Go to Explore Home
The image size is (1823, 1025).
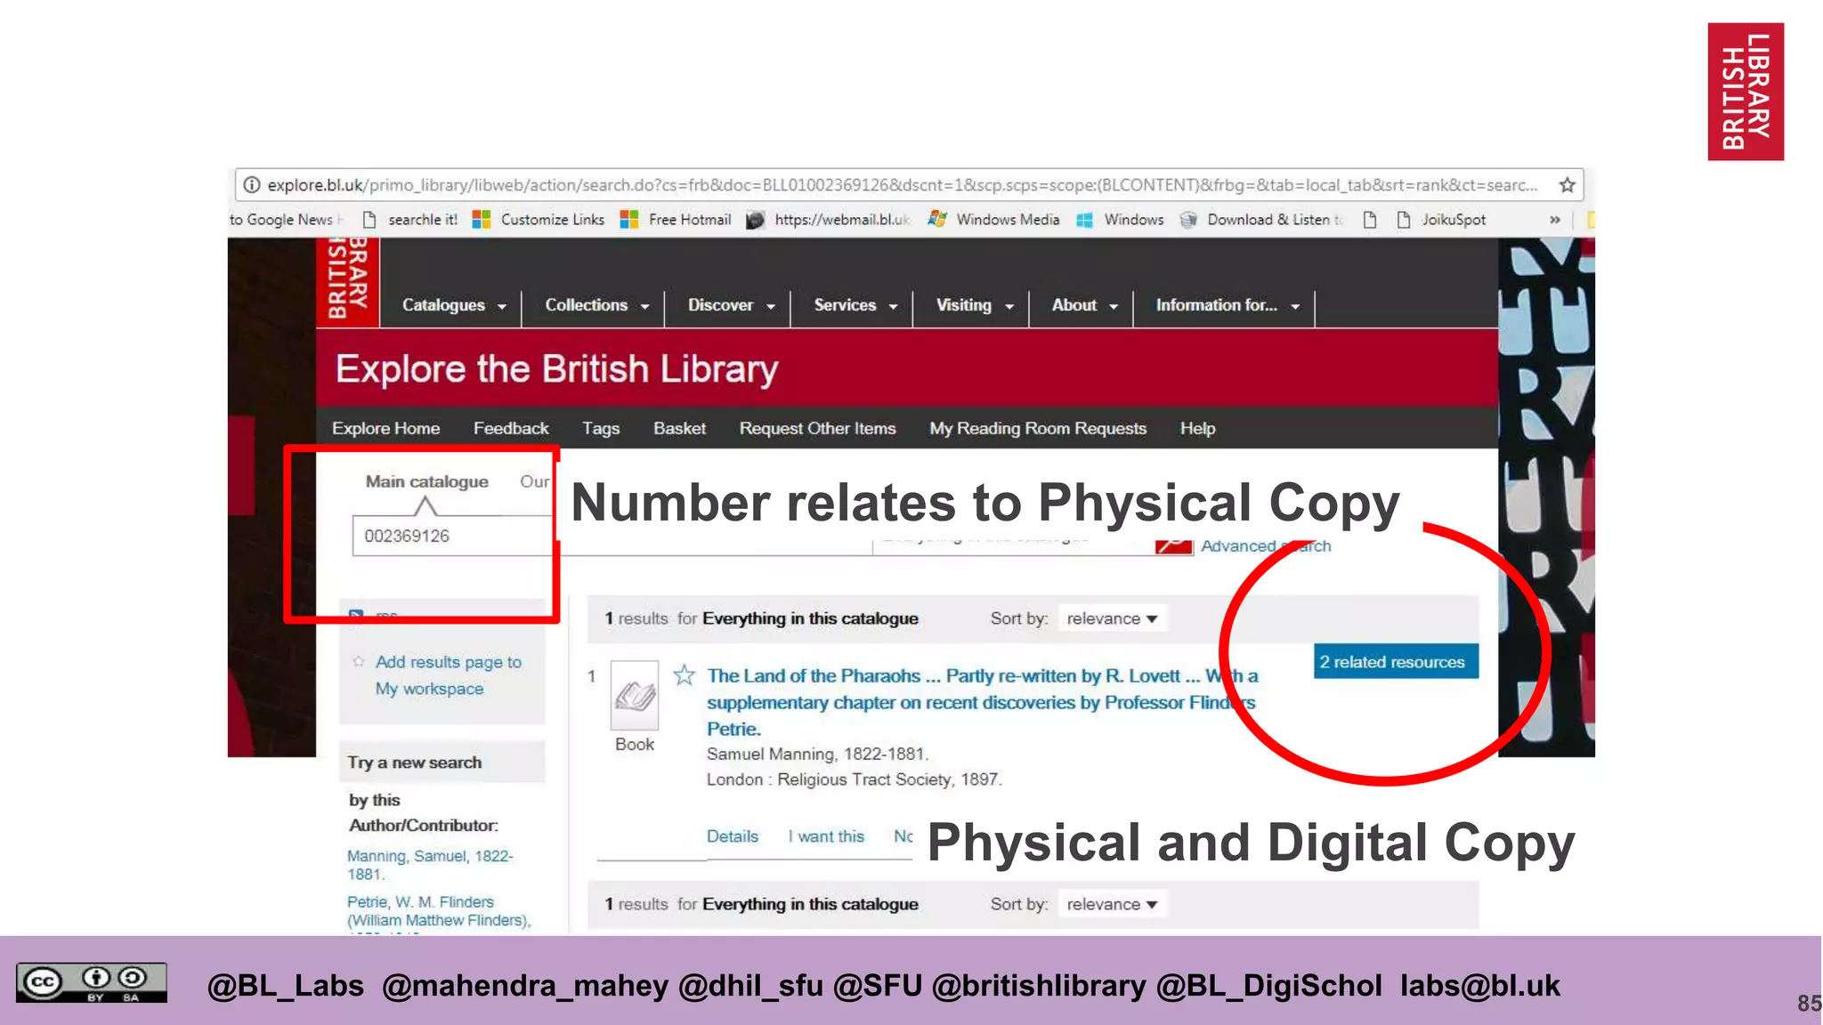[x=385, y=428]
